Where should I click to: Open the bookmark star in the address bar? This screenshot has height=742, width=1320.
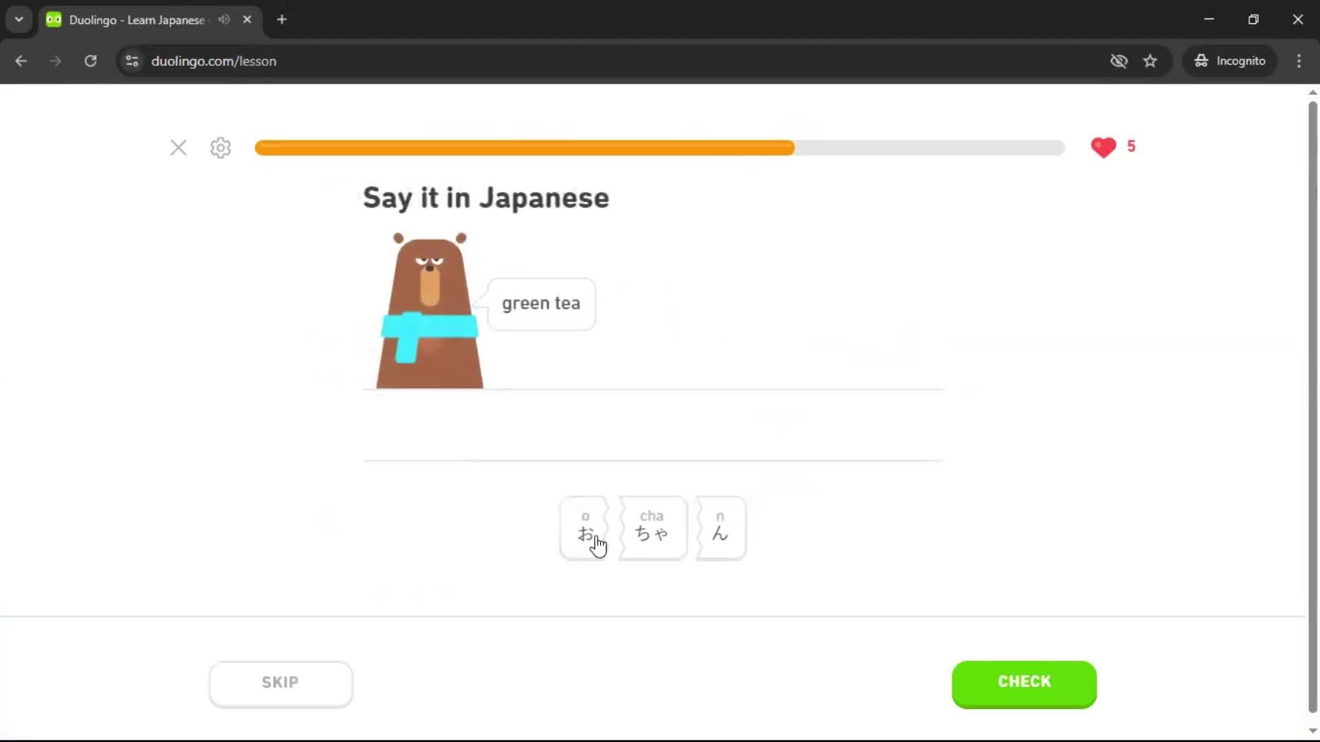pos(1150,60)
